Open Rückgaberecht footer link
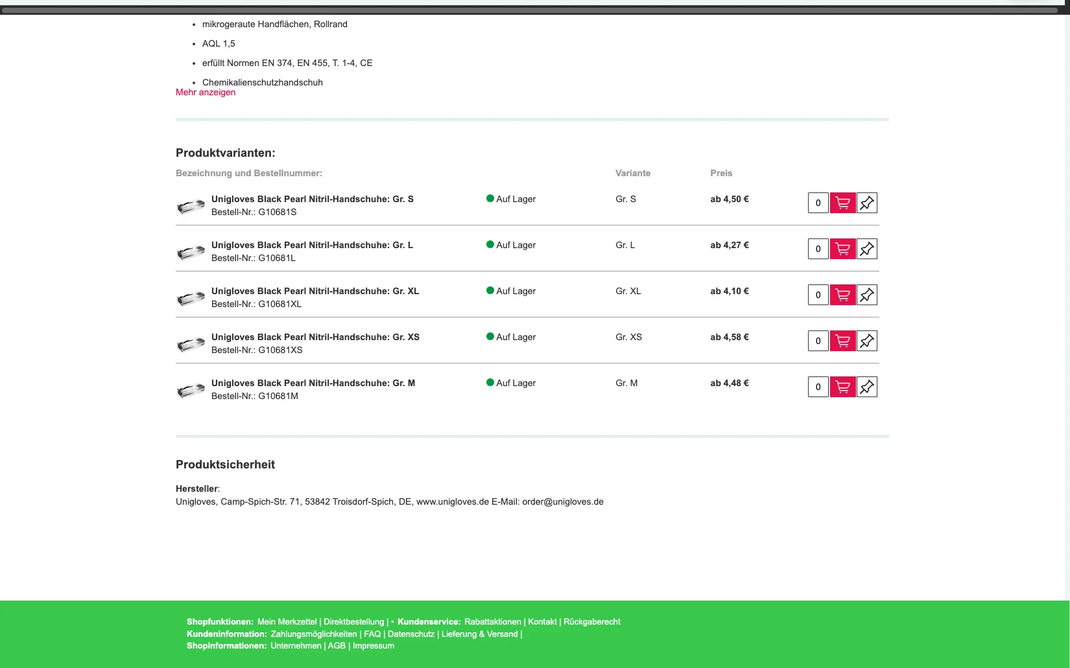 (592, 621)
